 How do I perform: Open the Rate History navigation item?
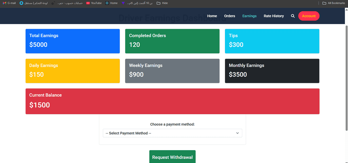pyautogui.click(x=274, y=16)
